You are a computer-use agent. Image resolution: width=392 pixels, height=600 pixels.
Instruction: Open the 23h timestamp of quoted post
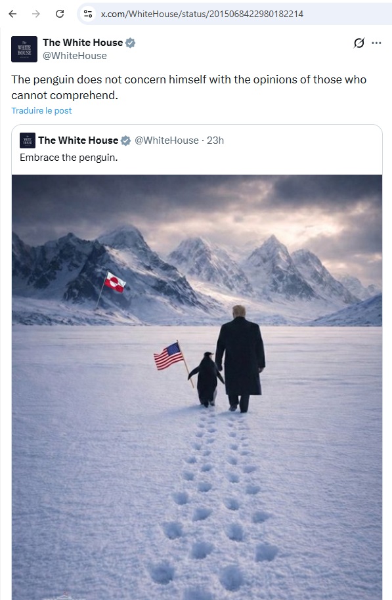(x=215, y=140)
